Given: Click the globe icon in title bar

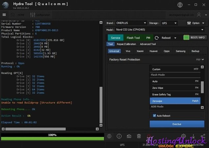Looking at the screenshot, I should [180, 5].
